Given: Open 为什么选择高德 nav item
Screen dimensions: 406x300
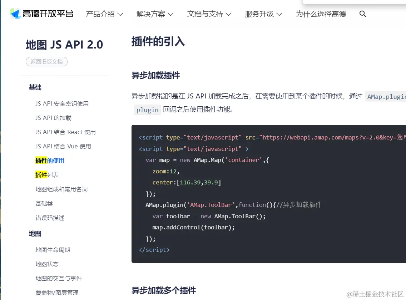Looking at the screenshot, I should coord(321,14).
